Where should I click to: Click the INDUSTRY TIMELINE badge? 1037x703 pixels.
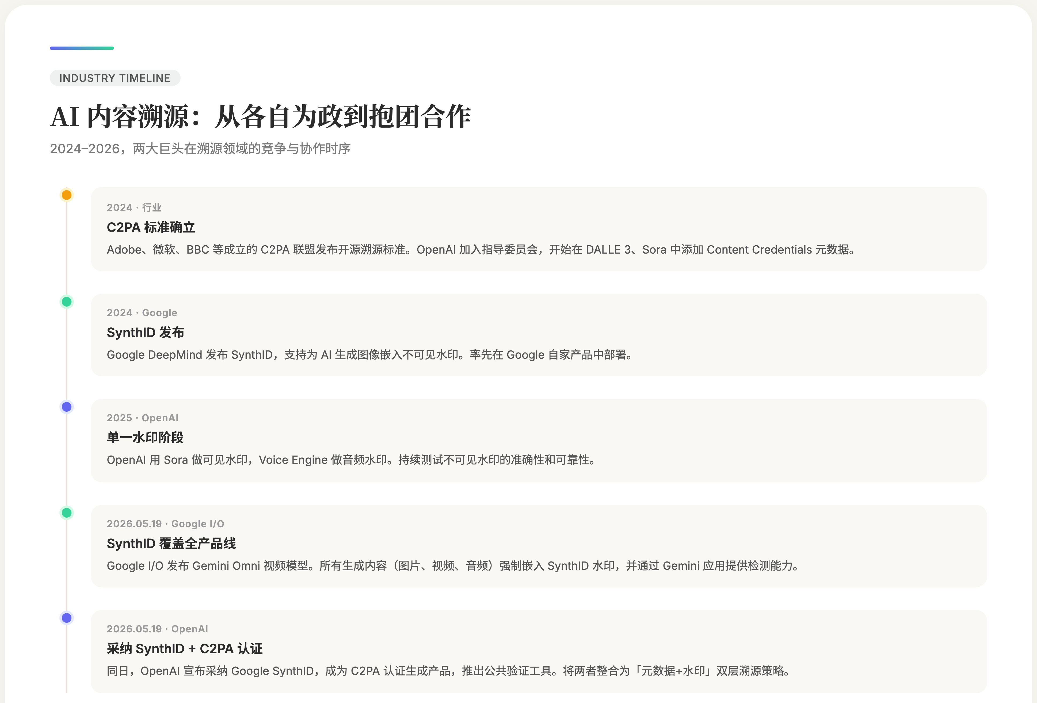pos(115,78)
